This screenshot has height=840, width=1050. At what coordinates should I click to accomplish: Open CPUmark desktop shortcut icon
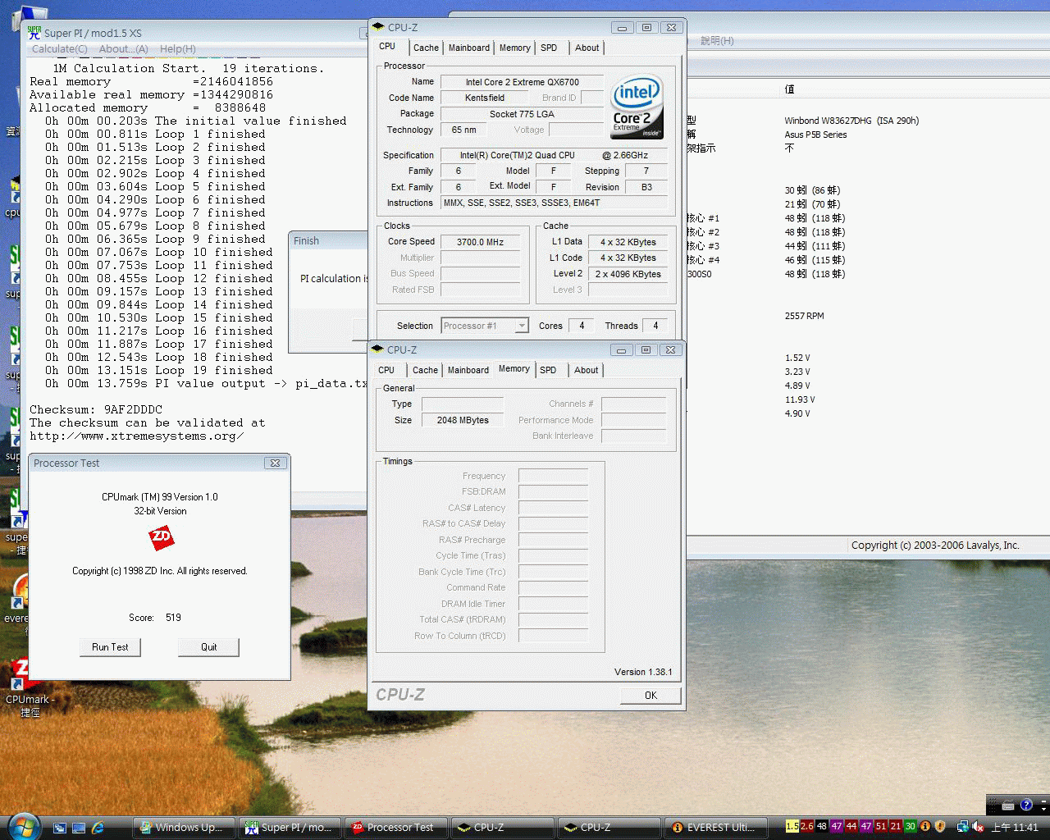pyautogui.click(x=21, y=674)
